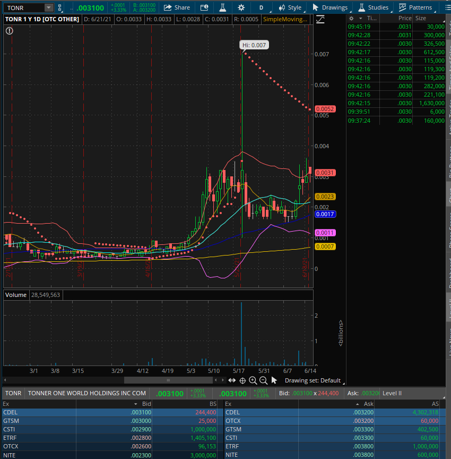
Task: Open Drawing set: Default dropdown
Action: click(x=315, y=380)
